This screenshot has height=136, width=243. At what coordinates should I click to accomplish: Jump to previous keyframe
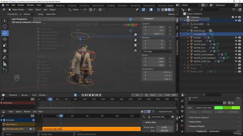click(x=86, y=95)
